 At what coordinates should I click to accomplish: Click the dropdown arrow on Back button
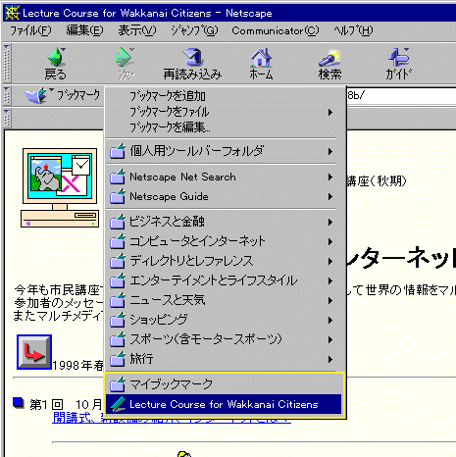(63, 50)
